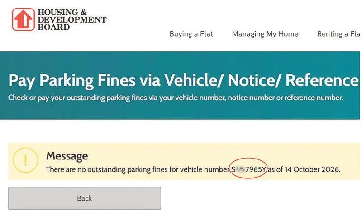Select the Housing & Development Board logo text
The width and height of the screenshot is (362, 215).
point(72,19)
